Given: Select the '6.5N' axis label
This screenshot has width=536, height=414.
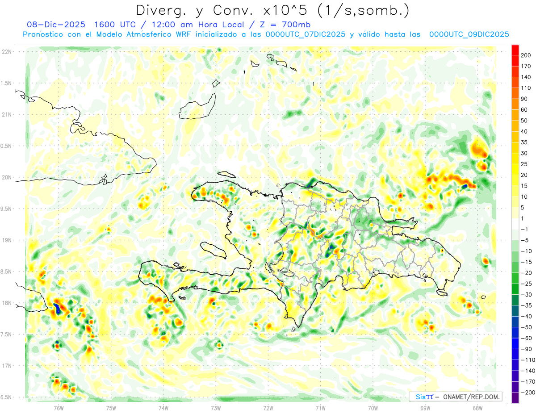Looking at the screenshot, I should (6, 397).
